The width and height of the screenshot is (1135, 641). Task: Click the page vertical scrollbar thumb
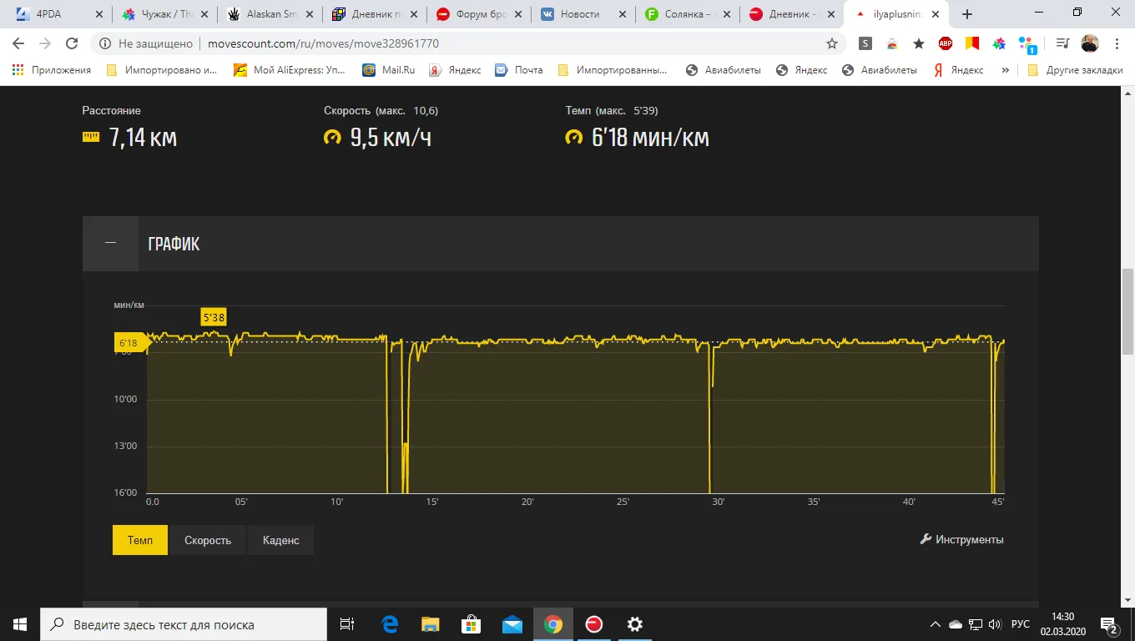pos(1127,311)
